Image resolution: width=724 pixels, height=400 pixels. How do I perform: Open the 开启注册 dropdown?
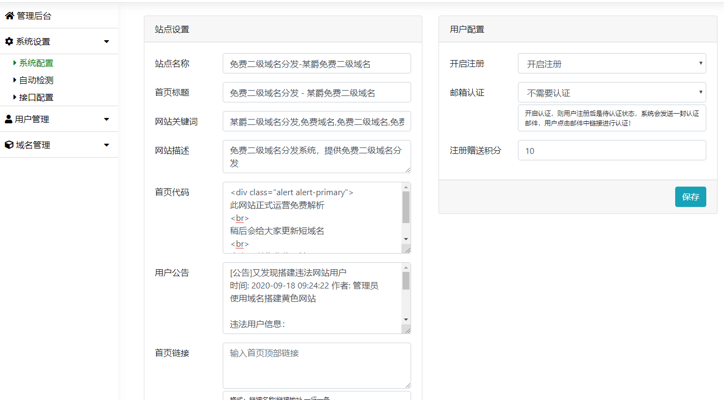click(x=612, y=63)
